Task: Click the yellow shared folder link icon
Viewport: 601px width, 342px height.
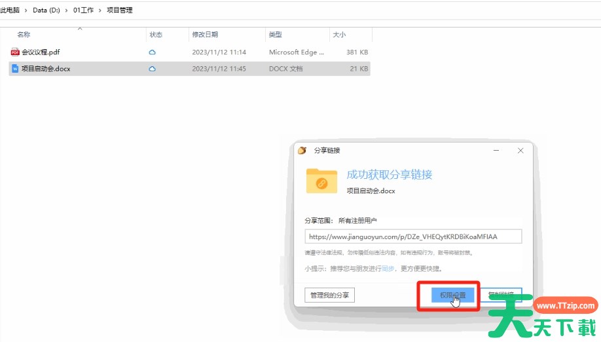Action: pos(321,181)
